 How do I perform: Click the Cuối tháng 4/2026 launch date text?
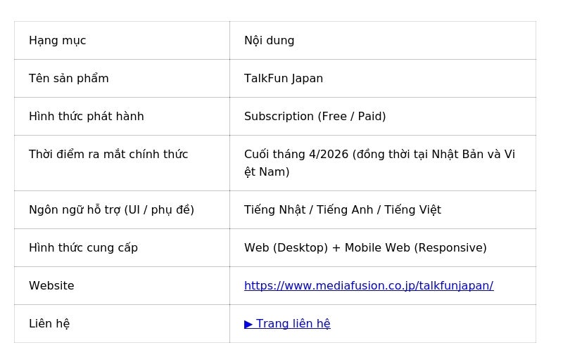(x=296, y=154)
